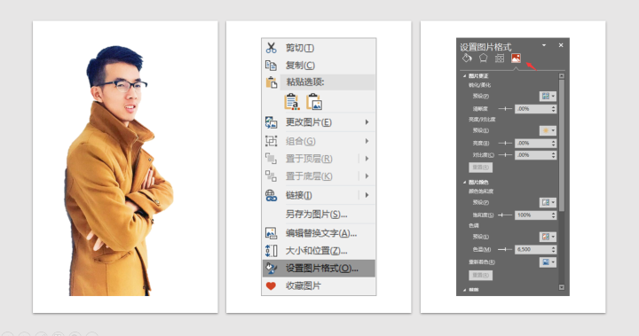Adjust the 清晰度 sharpness slider
Viewport: 639px width, 336px height.
click(505, 109)
